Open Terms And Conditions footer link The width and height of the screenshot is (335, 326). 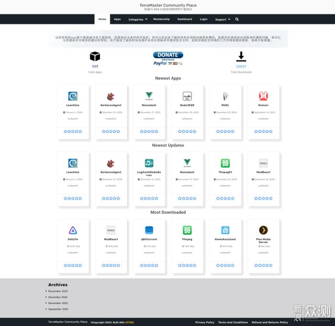coord(233,322)
